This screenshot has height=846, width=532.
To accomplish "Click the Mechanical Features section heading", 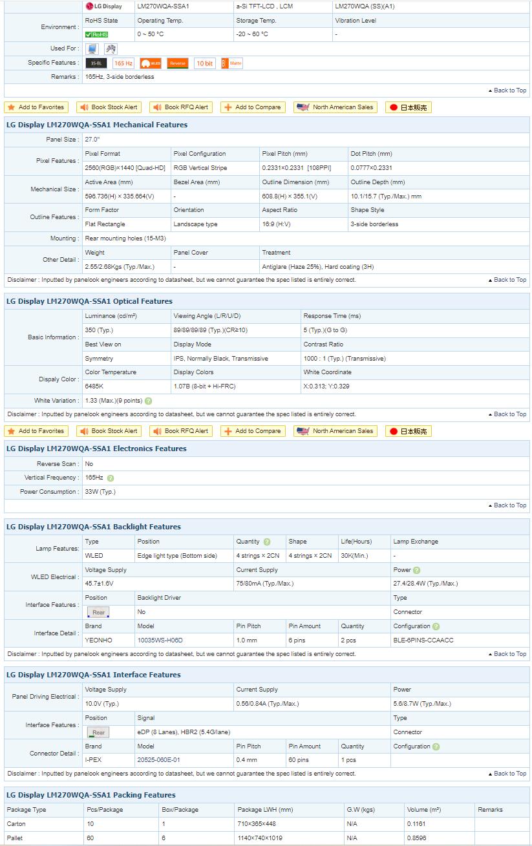I will coord(97,125).
